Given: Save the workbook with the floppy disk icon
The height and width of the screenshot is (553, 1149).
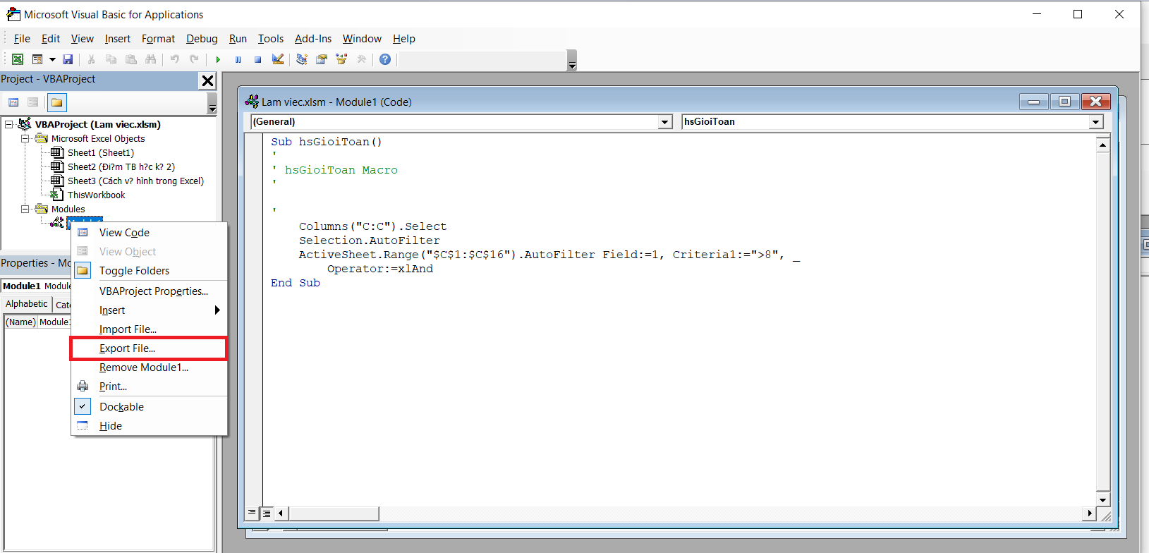Looking at the screenshot, I should point(68,59).
